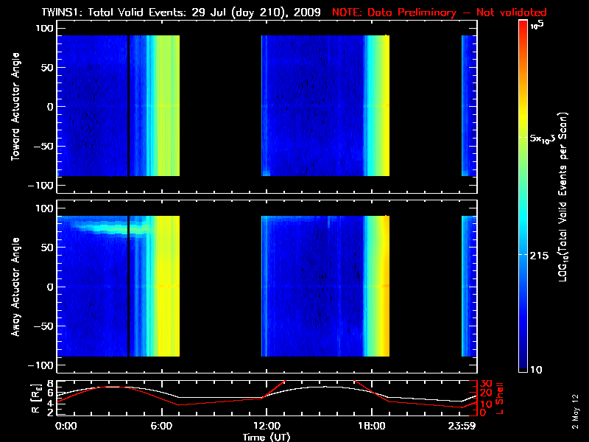Click the '6:00' time tick label
Screen dimensions: 589x442
click(x=161, y=426)
